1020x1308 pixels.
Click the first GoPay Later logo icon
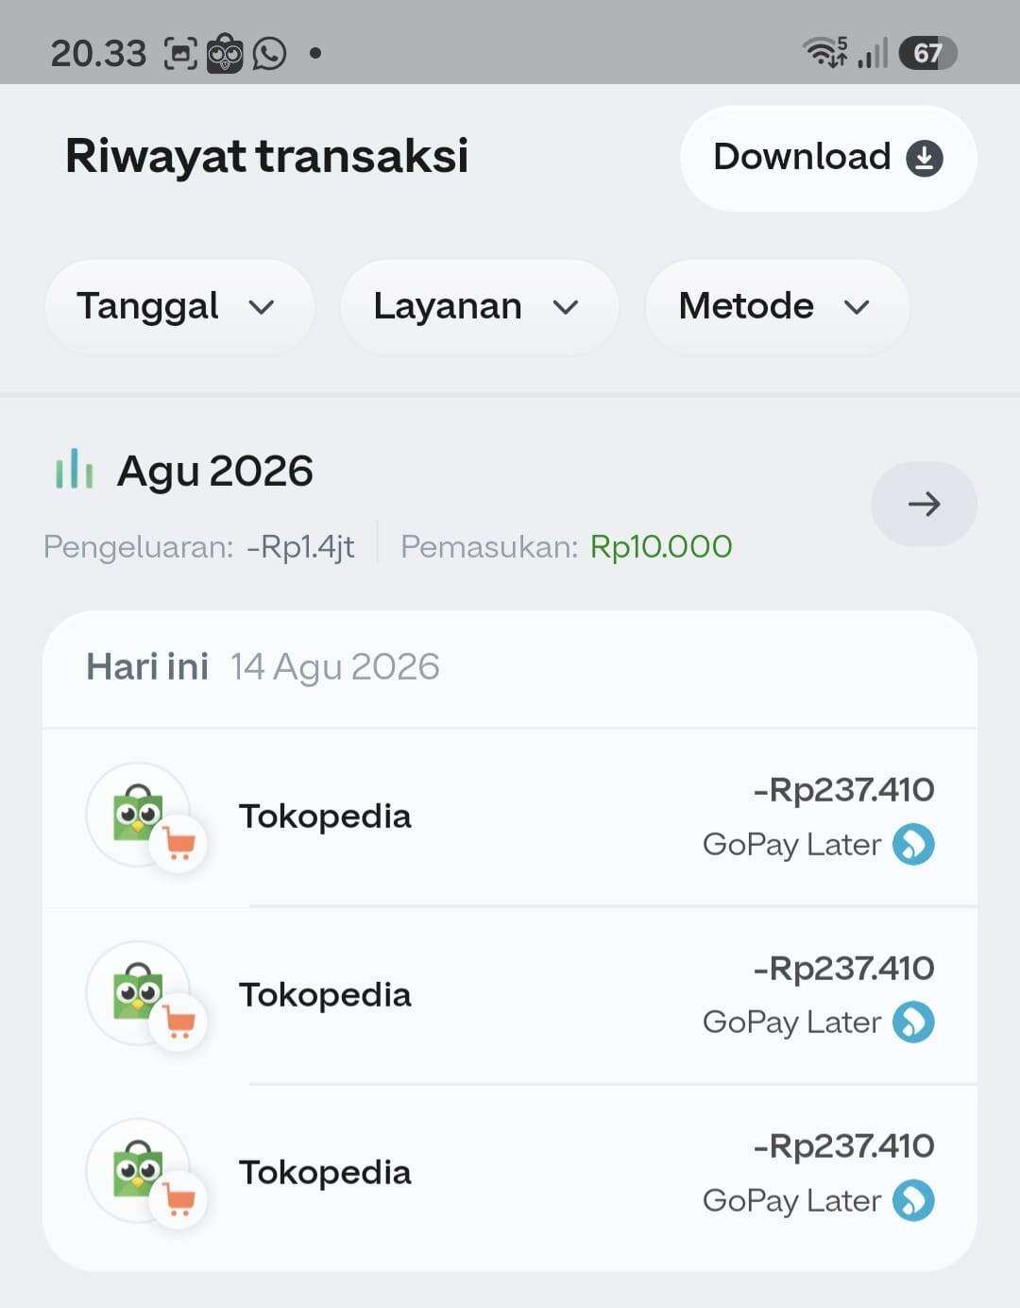point(913,844)
